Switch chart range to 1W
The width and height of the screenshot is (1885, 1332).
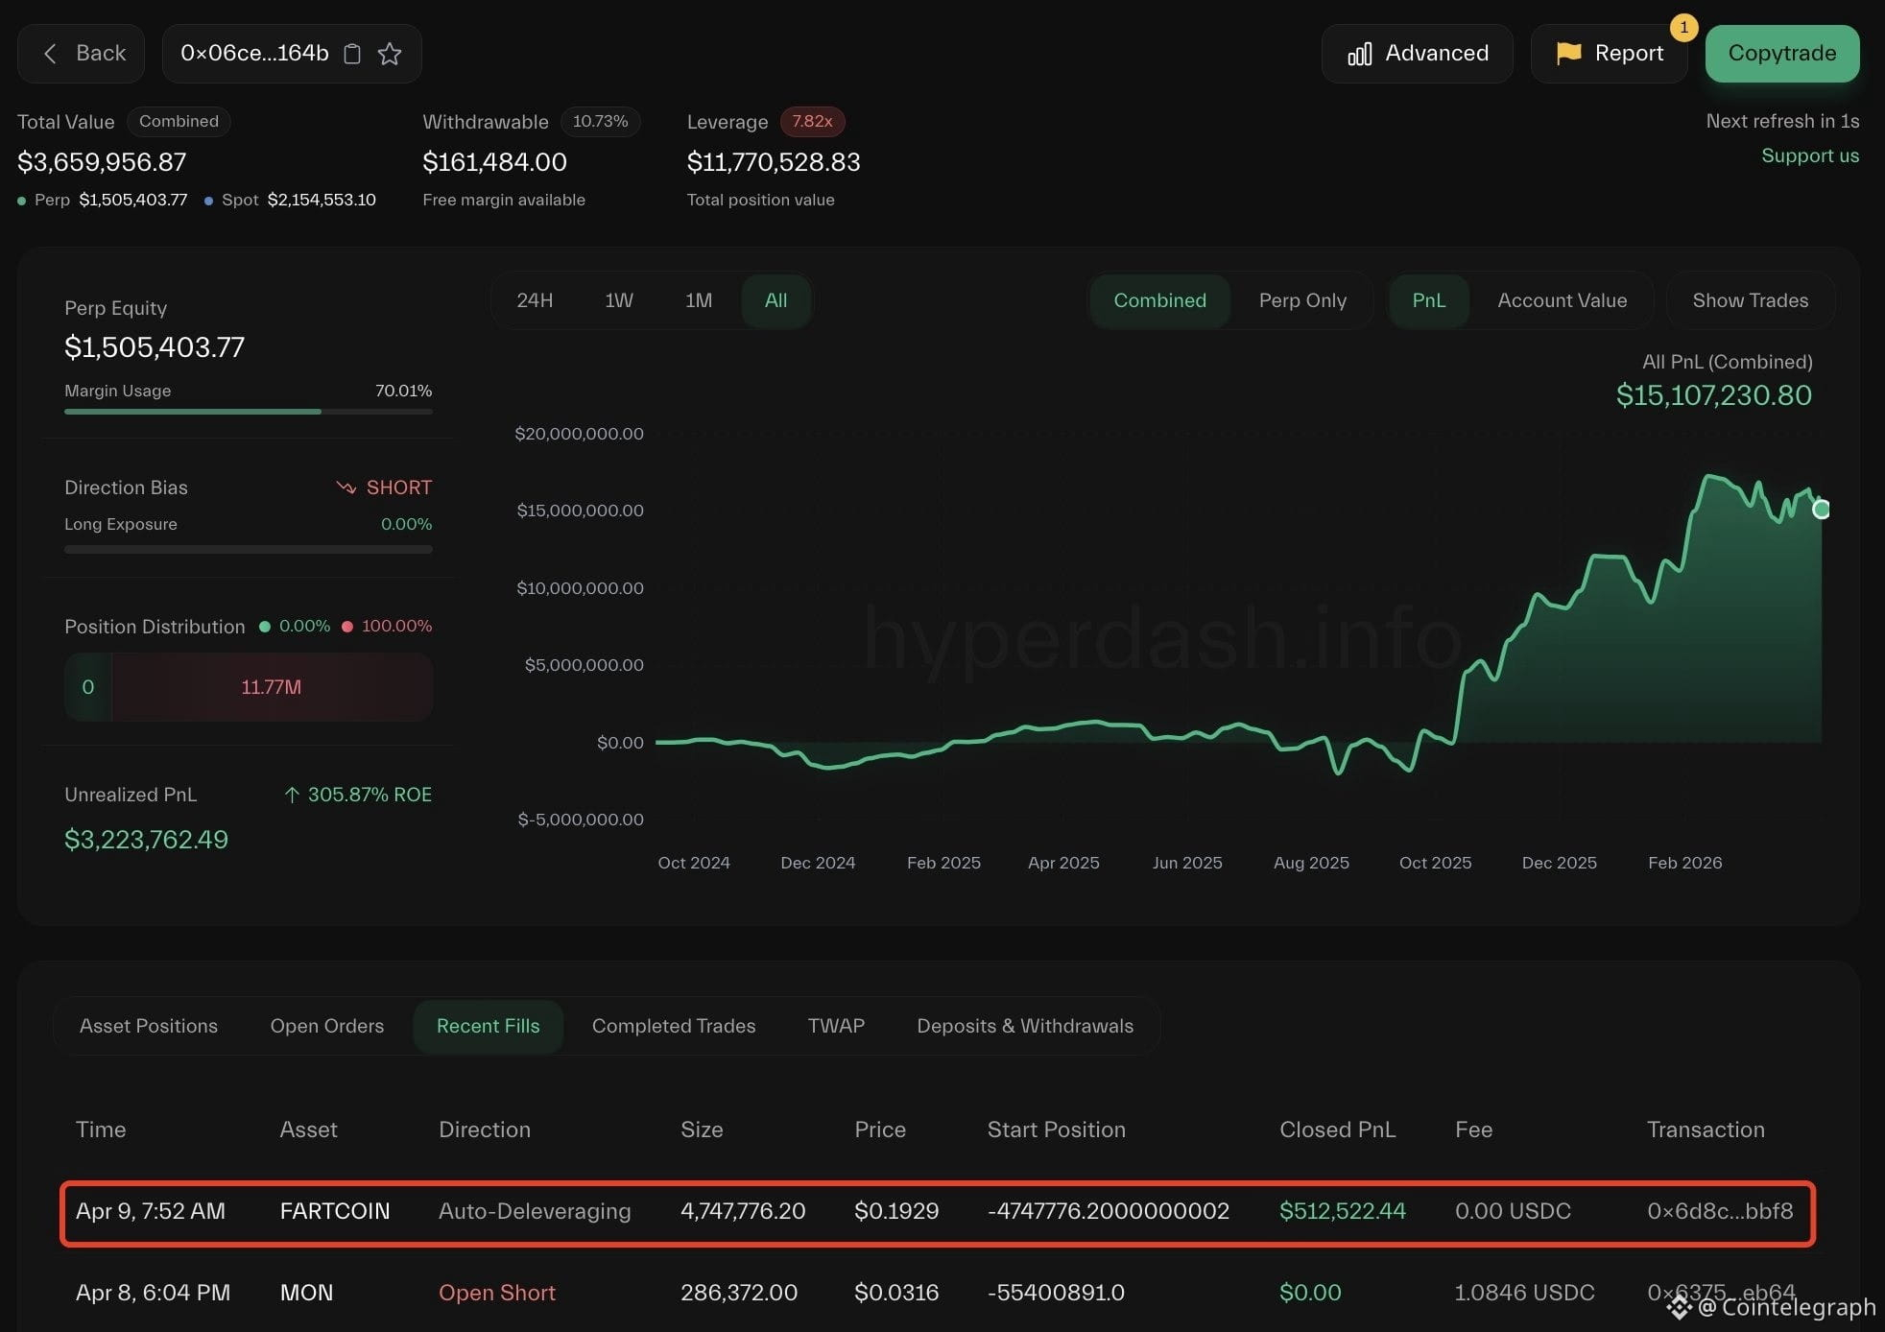[618, 300]
